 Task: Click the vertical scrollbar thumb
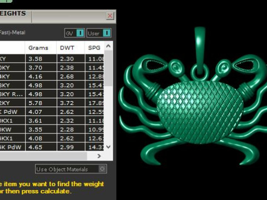tap(108, 68)
